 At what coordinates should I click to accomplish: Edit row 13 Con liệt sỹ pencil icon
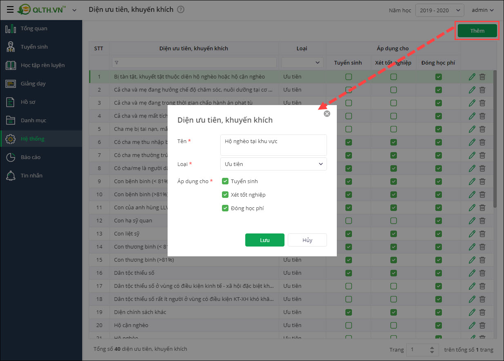coord(472,233)
